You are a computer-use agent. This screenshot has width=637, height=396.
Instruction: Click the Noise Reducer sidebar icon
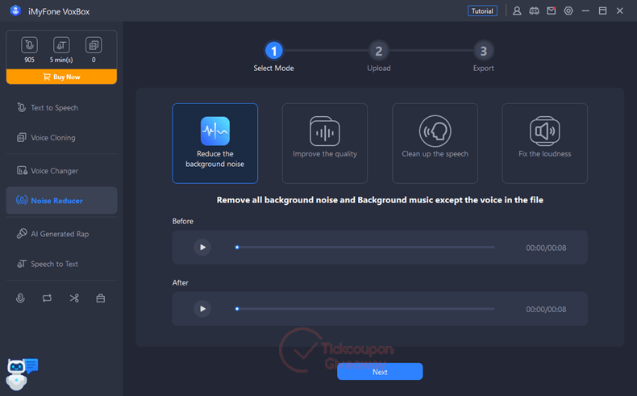22,200
